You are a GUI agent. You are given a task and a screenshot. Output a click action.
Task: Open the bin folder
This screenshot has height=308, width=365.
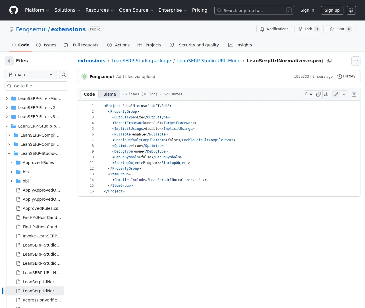point(26,172)
